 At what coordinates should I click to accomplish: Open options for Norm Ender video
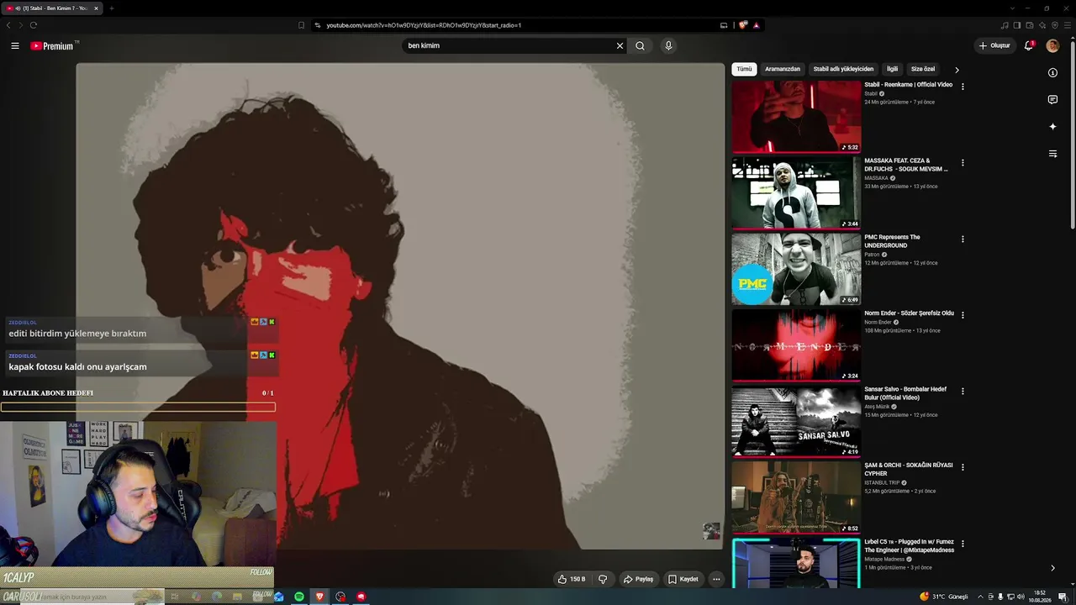(963, 315)
